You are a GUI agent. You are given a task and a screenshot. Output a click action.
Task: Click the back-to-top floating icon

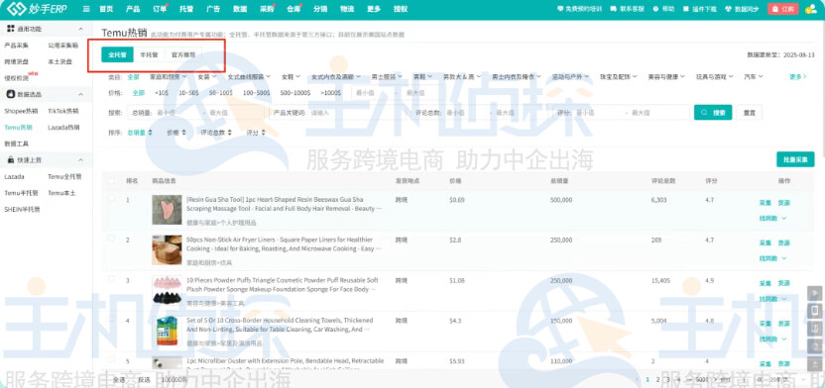click(x=815, y=363)
